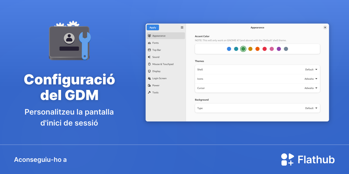This screenshot has width=349, height=174.
Task: Open the Tools page
Action: click(155, 93)
